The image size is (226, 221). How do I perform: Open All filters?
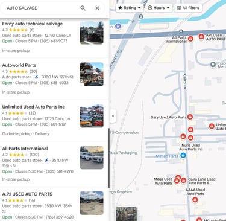(188, 8)
